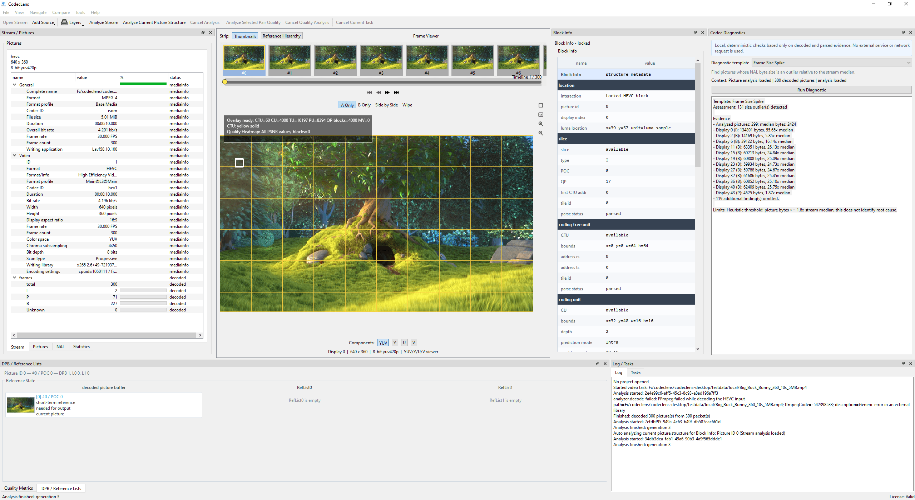Screen dimensions: 915x500
Task: Step forward one frame
Action: [387, 92]
